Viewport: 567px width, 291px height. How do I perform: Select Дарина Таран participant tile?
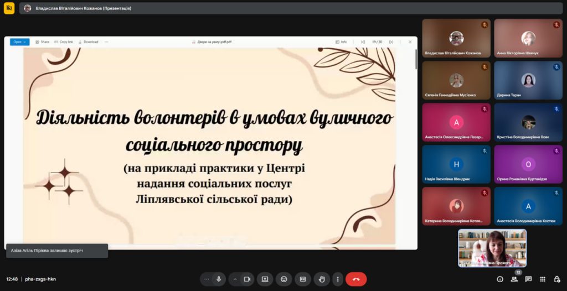[x=528, y=81]
